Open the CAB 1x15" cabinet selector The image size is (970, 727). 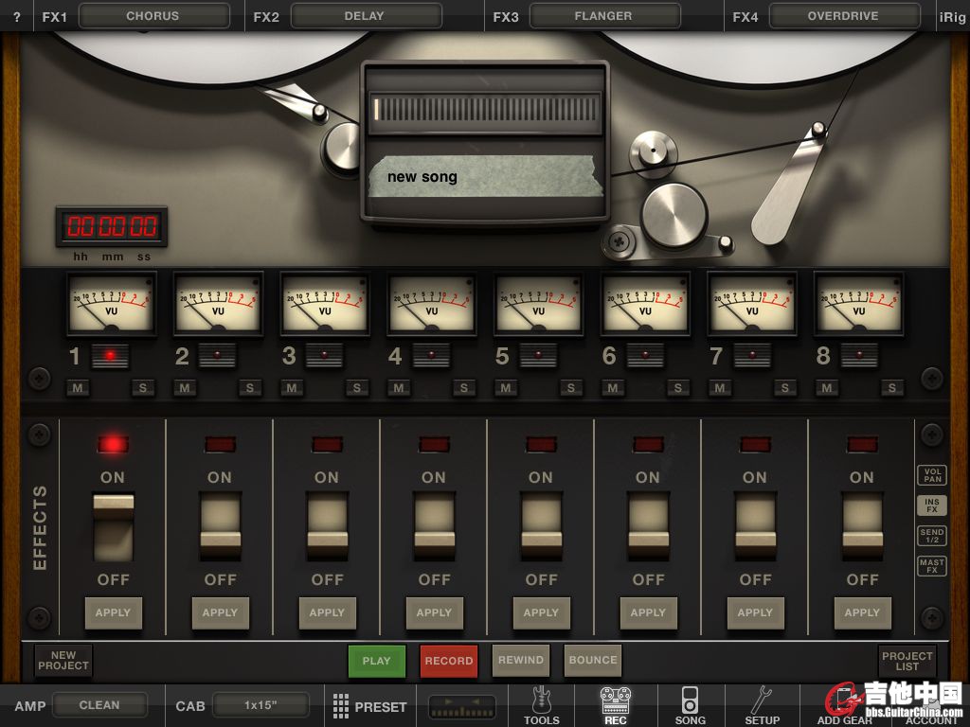point(261,705)
